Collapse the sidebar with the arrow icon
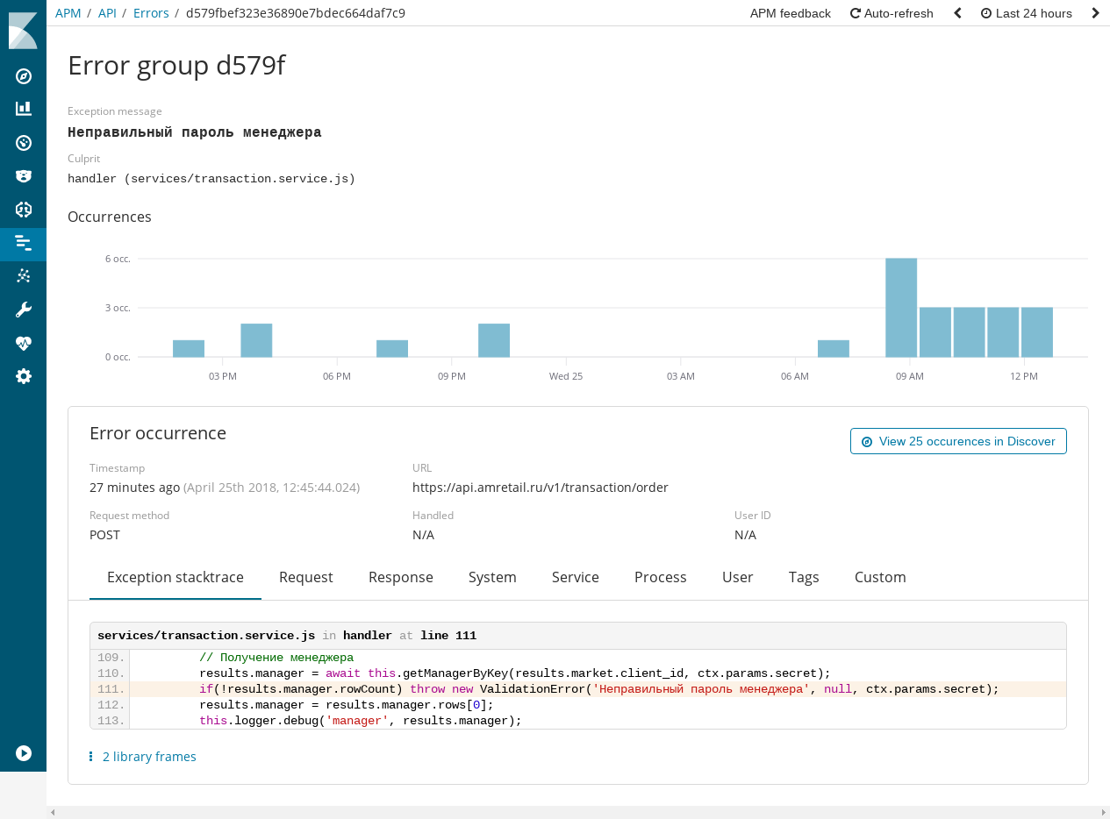The image size is (1110, 819). [x=23, y=753]
